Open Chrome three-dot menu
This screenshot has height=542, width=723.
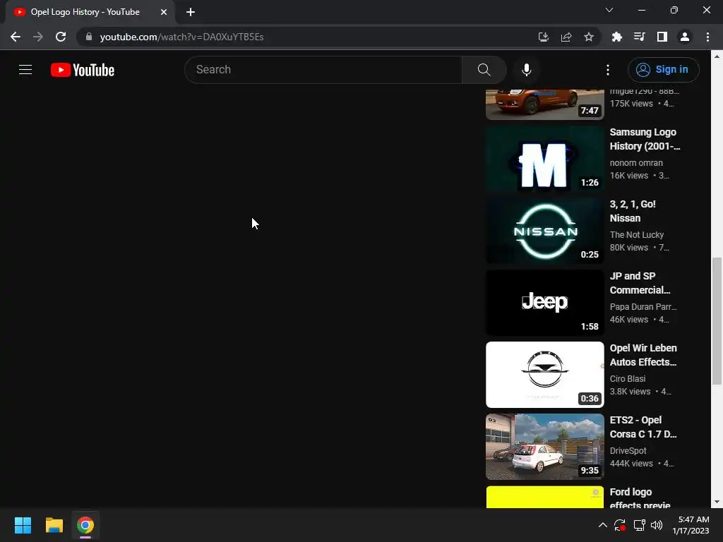coord(707,37)
